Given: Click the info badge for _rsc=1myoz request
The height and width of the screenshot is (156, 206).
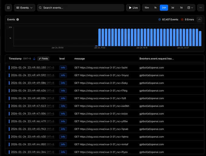Looking at the screenshot, I should point(63,75).
